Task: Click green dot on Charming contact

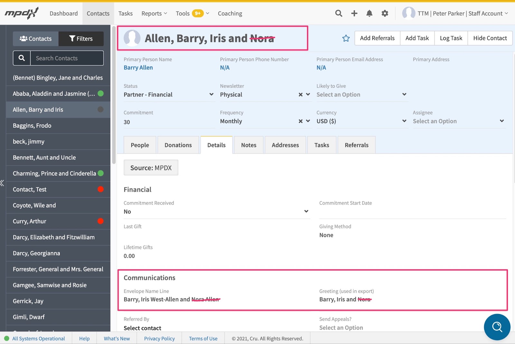Action: coord(100,173)
